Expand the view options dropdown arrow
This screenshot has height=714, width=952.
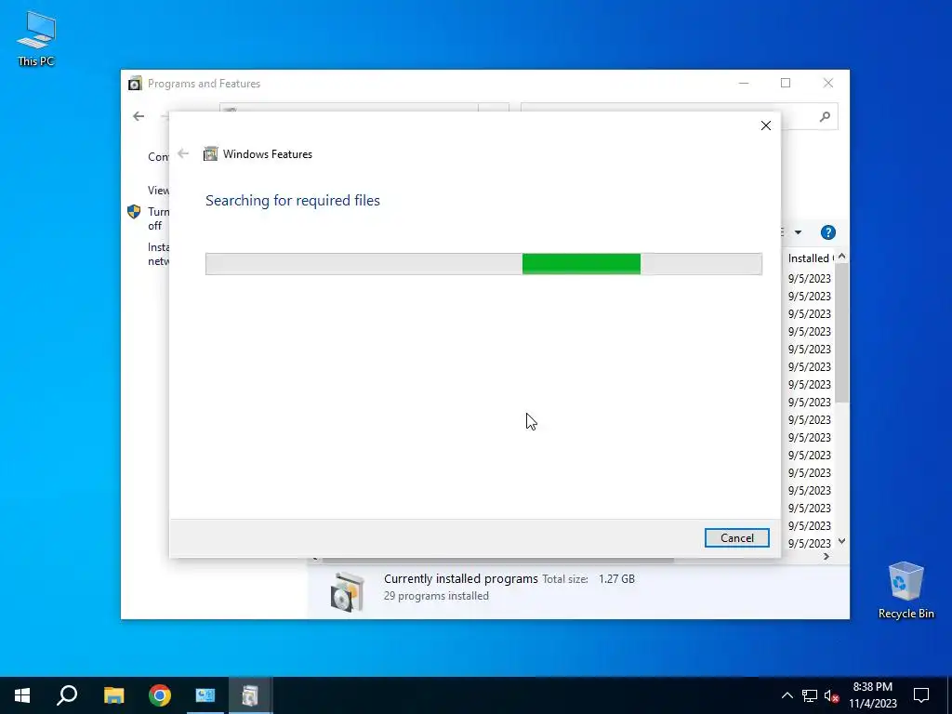pos(798,232)
